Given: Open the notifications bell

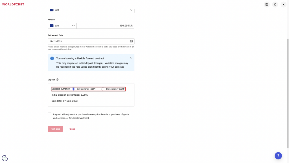Looking at the screenshot, I should tap(275, 5).
